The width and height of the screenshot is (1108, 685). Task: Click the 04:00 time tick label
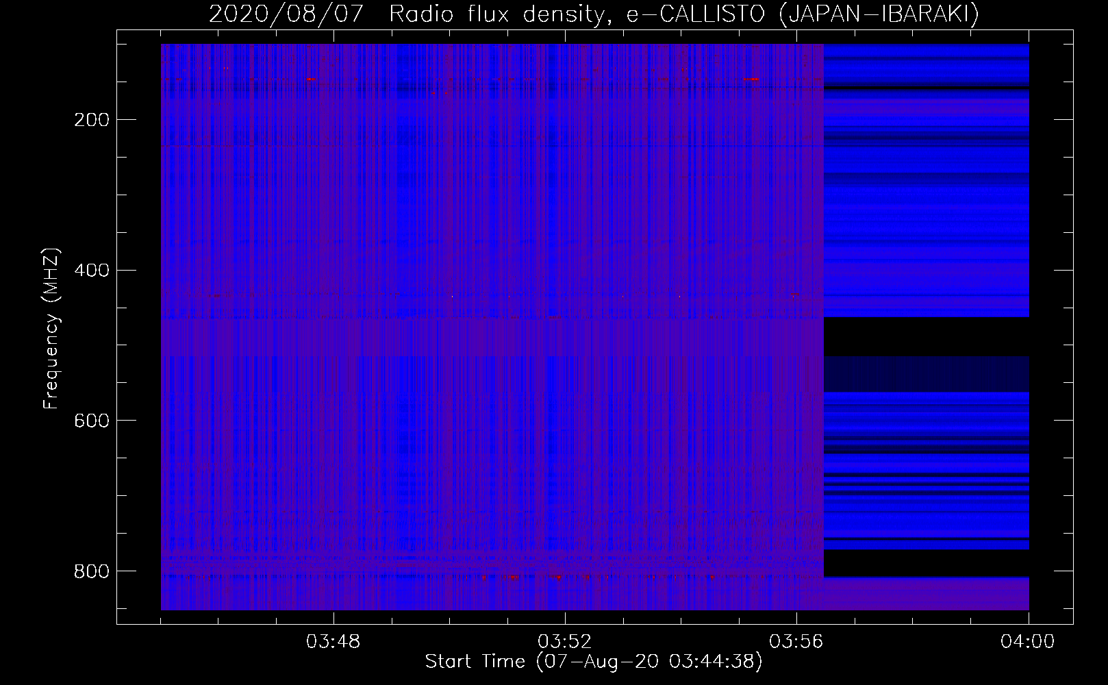1028,642
